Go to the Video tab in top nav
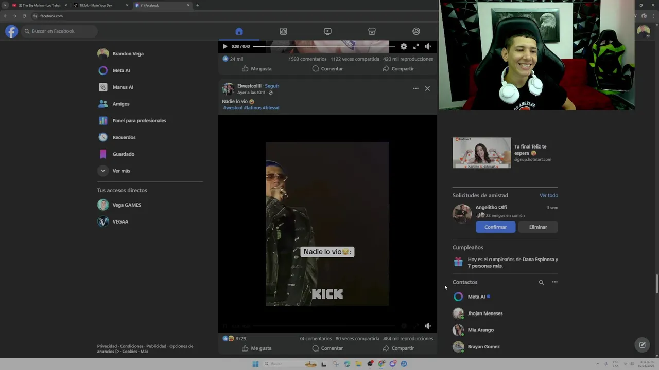Image resolution: width=659 pixels, height=370 pixels. (x=327, y=31)
